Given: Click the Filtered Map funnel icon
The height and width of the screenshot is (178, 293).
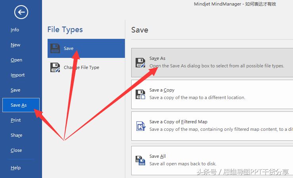Looking at the screenshot, I should (x=141, y=126).
